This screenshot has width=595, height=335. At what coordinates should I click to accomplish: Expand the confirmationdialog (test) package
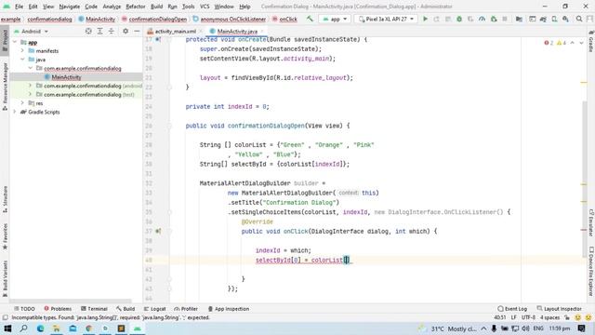[31, 94]
